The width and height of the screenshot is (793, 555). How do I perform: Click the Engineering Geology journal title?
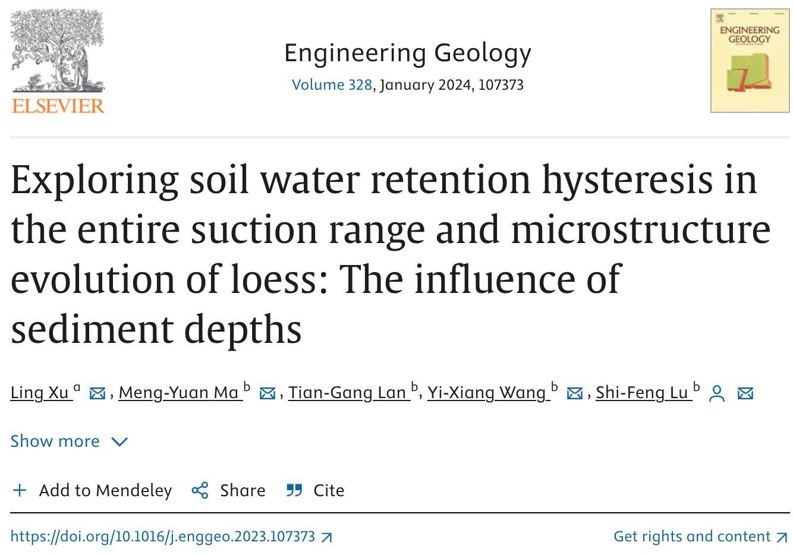tap(408, 53)
